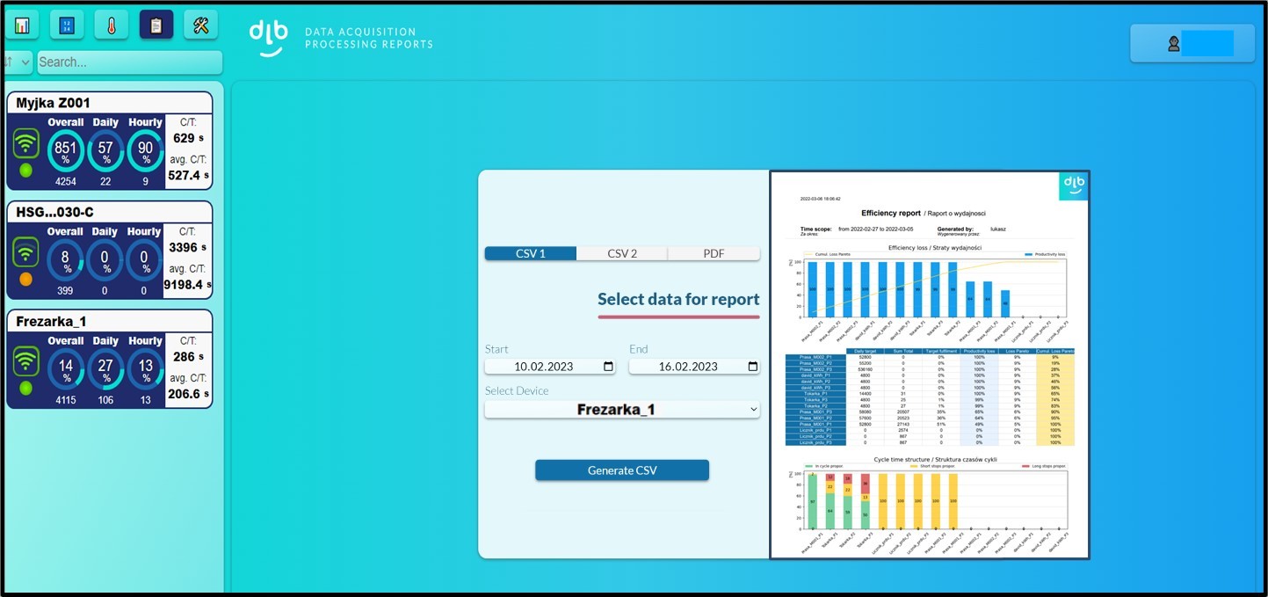This screenshot has width=1268, height=597.
Task: Open the thermometer temperature view
Action: [x=112, y=25]
